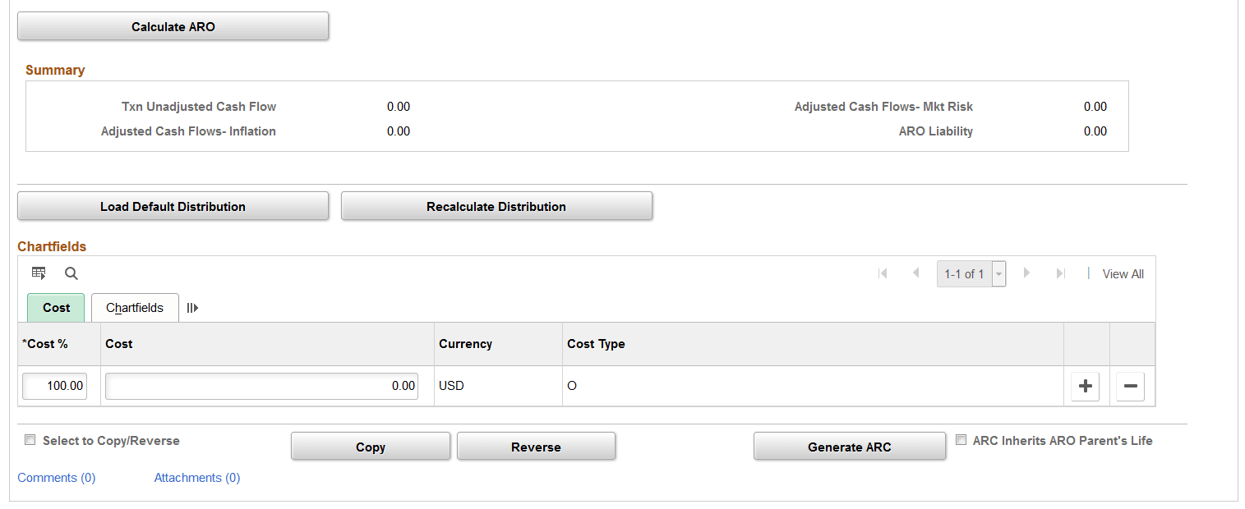The height and width of the screenshot is (509, 1245).
Task: Add a new chartfield row with plus
Action: pos(1085,386)
